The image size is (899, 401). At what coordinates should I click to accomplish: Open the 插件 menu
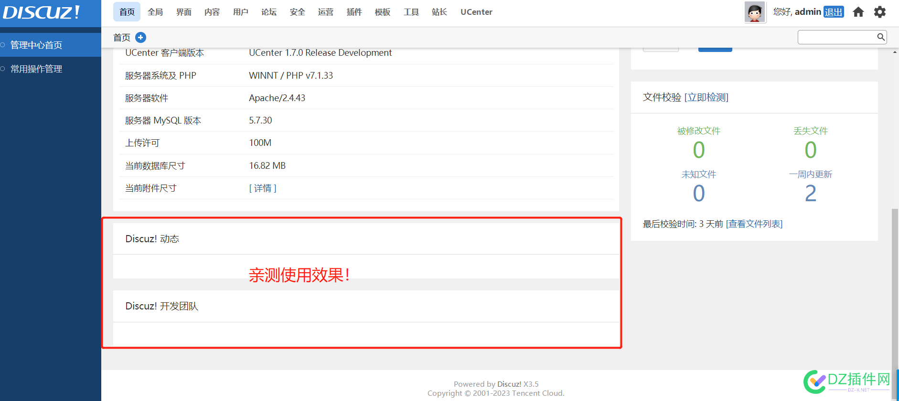pos(354,12)
